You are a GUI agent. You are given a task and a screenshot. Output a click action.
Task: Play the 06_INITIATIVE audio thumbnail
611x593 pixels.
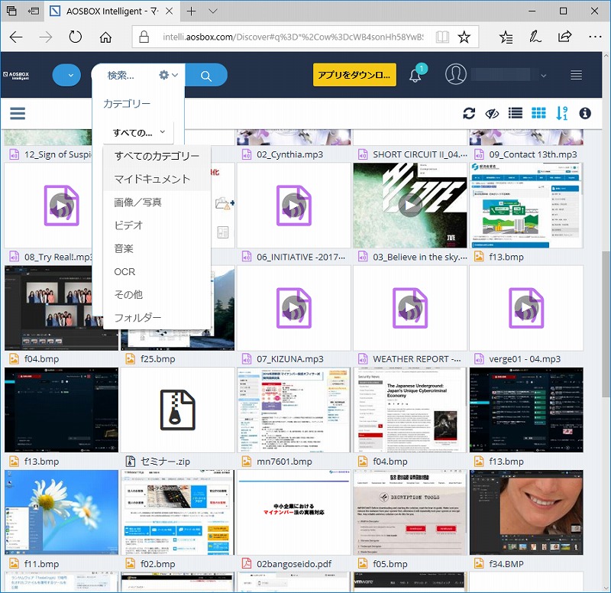pyautogui.click(x=294, y=206)
